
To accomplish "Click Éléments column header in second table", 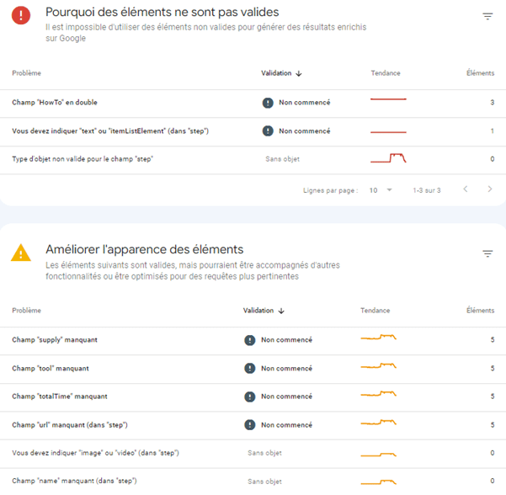I will click(x=480, y=311).
